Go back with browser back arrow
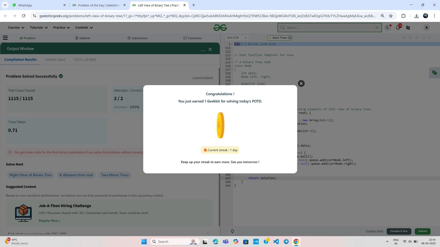Screen dimensions: 440x247 pos(5,16)
